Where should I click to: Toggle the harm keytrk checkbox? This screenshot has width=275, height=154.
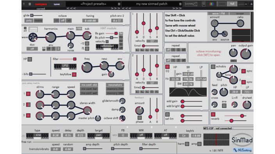pyautogui.click(x=187, y=144)
